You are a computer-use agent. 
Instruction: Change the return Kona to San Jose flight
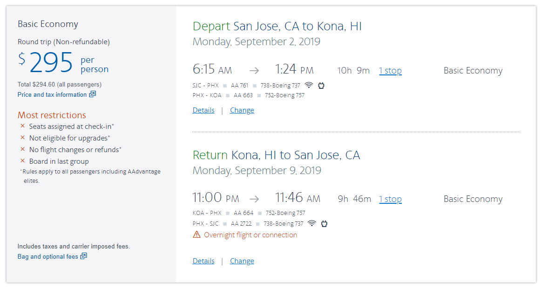coord(242,261)
